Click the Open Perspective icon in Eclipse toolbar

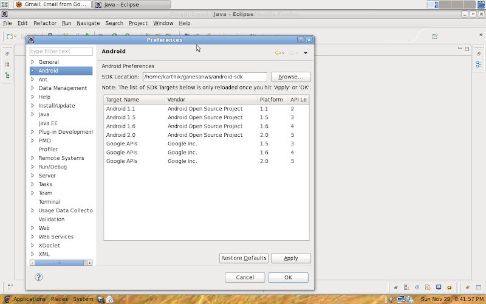pyautogui.click(x=435, y=36)
